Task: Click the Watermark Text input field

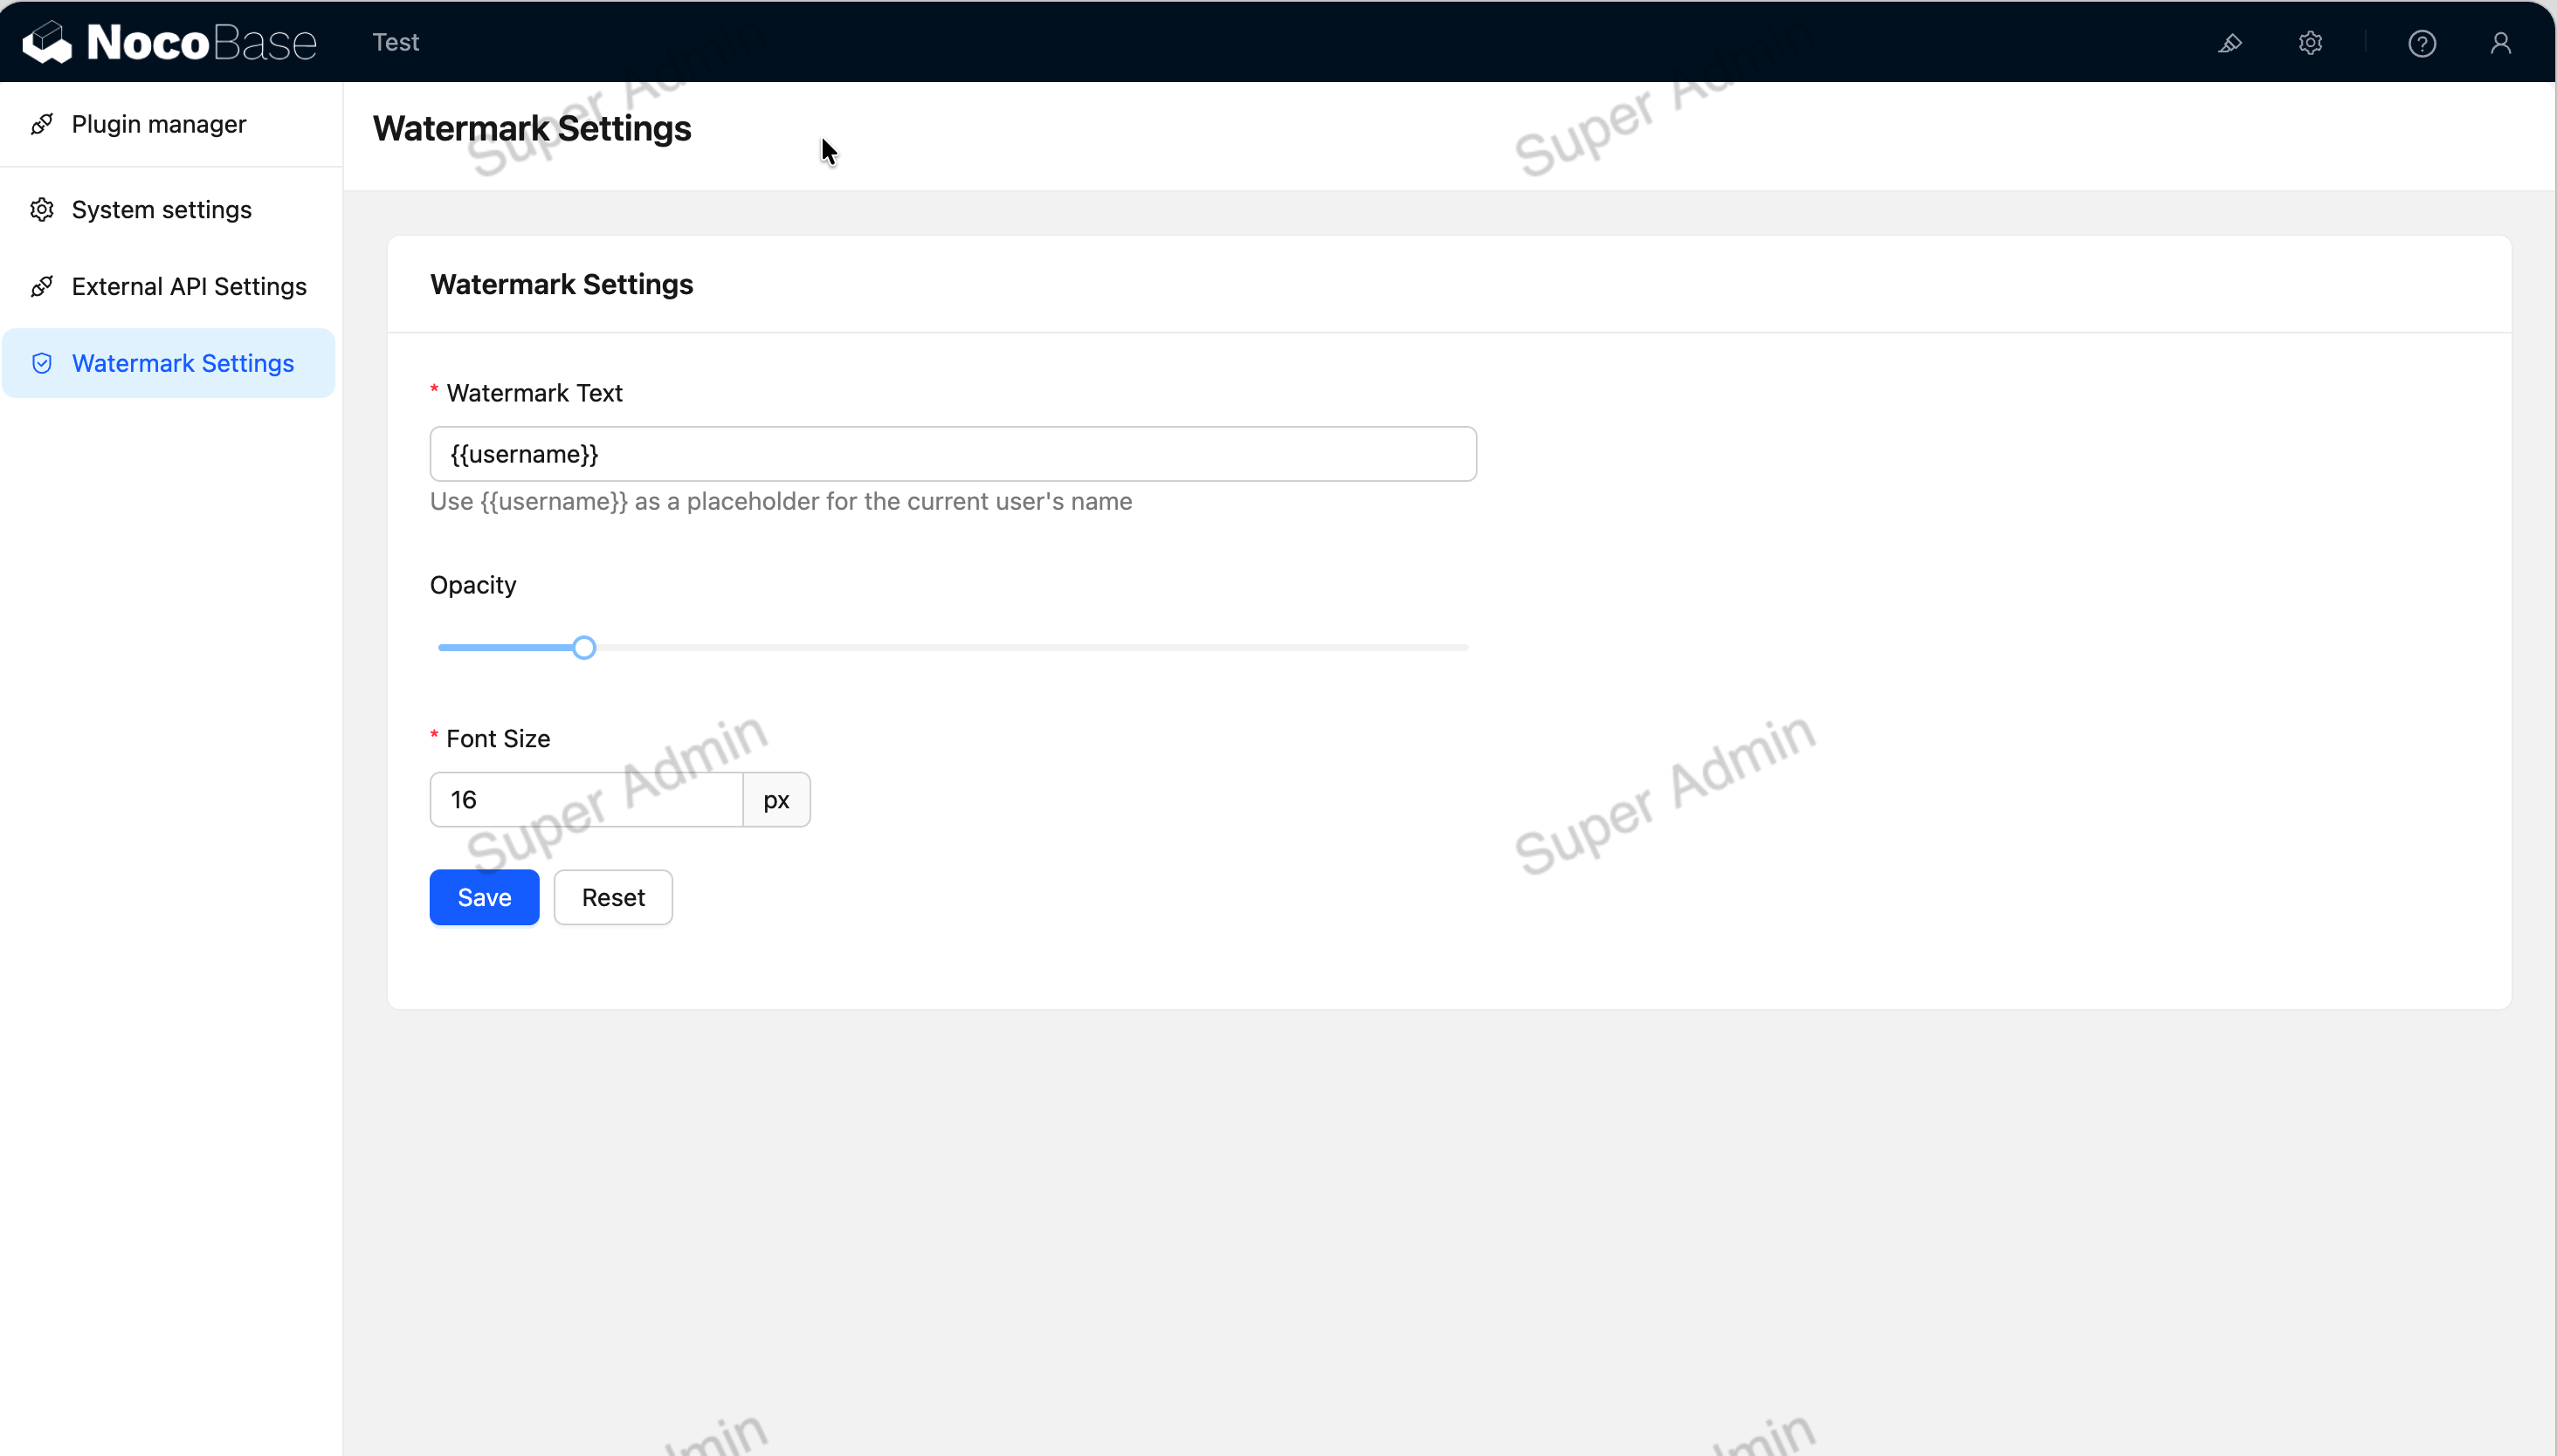Action: point(951,453)
